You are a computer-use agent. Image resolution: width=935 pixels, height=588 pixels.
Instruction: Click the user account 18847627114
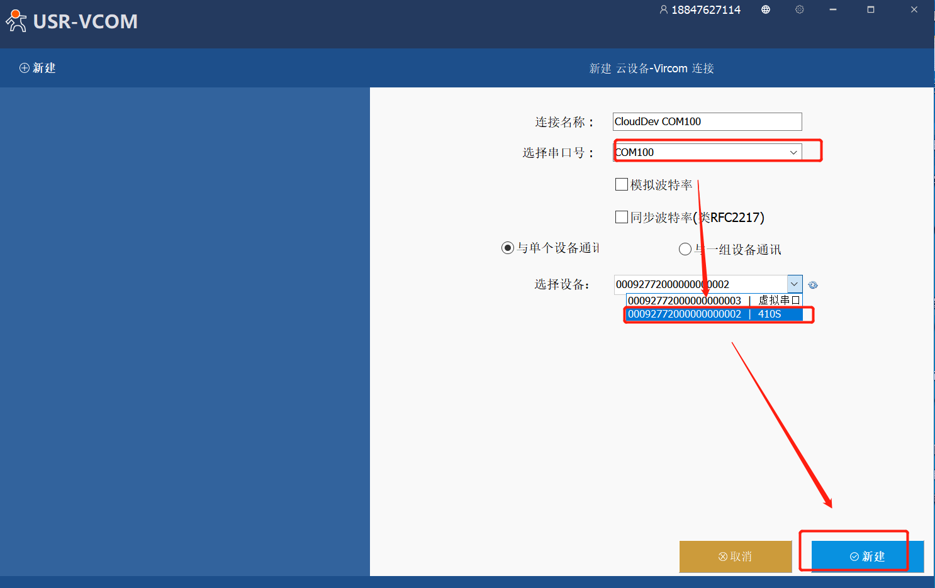point(700,9)
